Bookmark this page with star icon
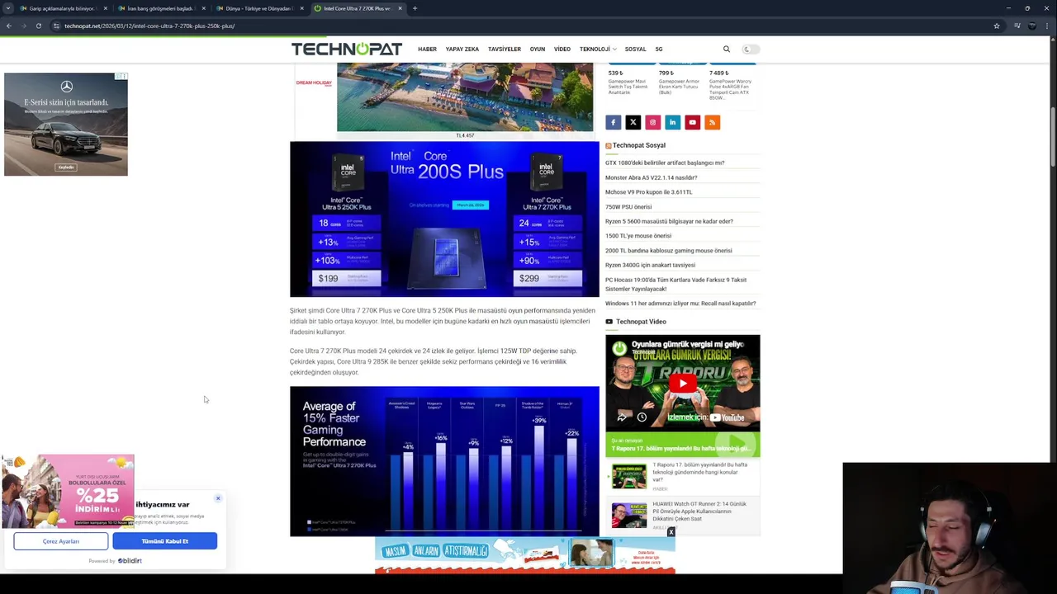 [997, 26]
